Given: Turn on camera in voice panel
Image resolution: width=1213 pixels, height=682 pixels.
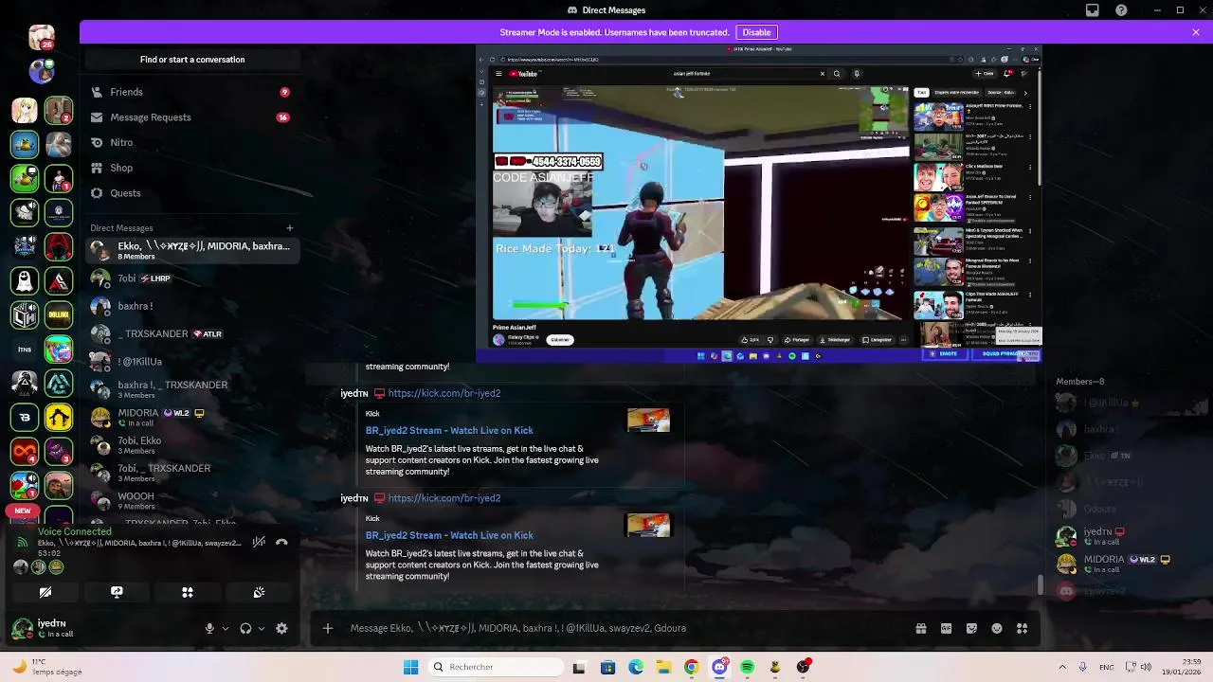Looking at the screenshot, I should tap(45, 592).
